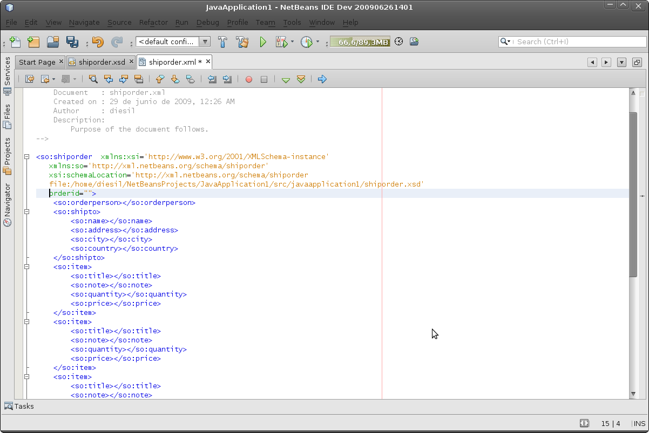
Task: Open the File menu
Action: tap(11, 23)
